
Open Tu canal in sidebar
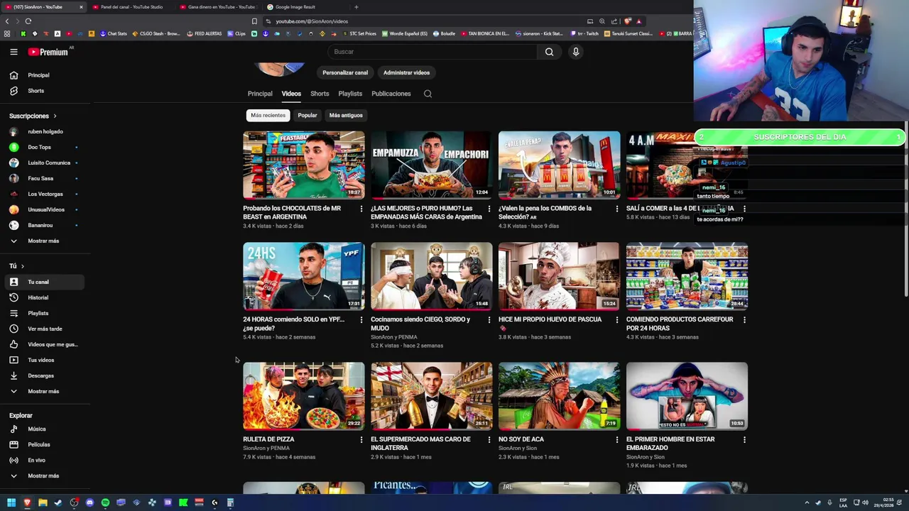(45, 282)
